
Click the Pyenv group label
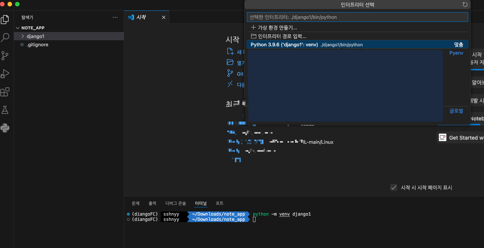click(456, 53)
